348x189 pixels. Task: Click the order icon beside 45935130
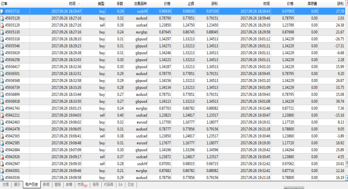pyautogui.click(x=2, y=32)
